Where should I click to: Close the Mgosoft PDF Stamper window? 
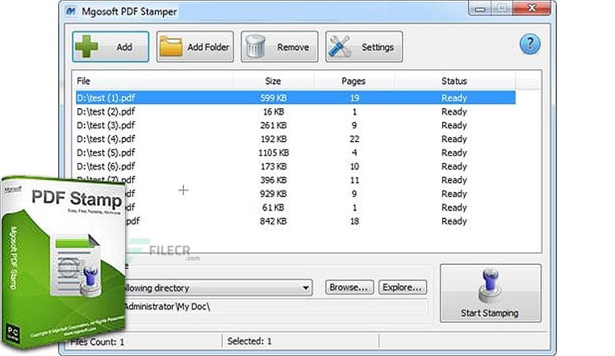tap(531, 8)
